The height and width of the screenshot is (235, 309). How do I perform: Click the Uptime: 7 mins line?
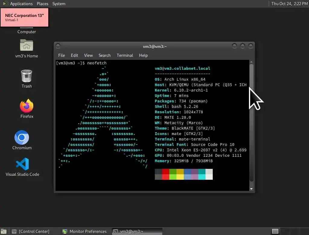click(172, 96)
